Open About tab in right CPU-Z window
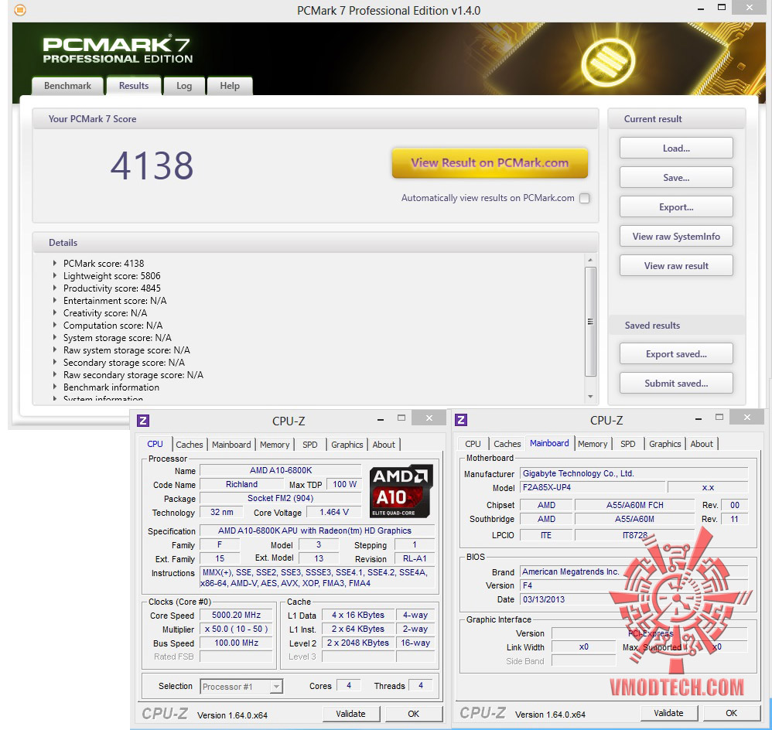The image size is (772, 730). pos(702,444)
